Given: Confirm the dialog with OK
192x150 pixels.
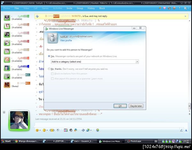Looking at the screenshot, I should point(120,106).
